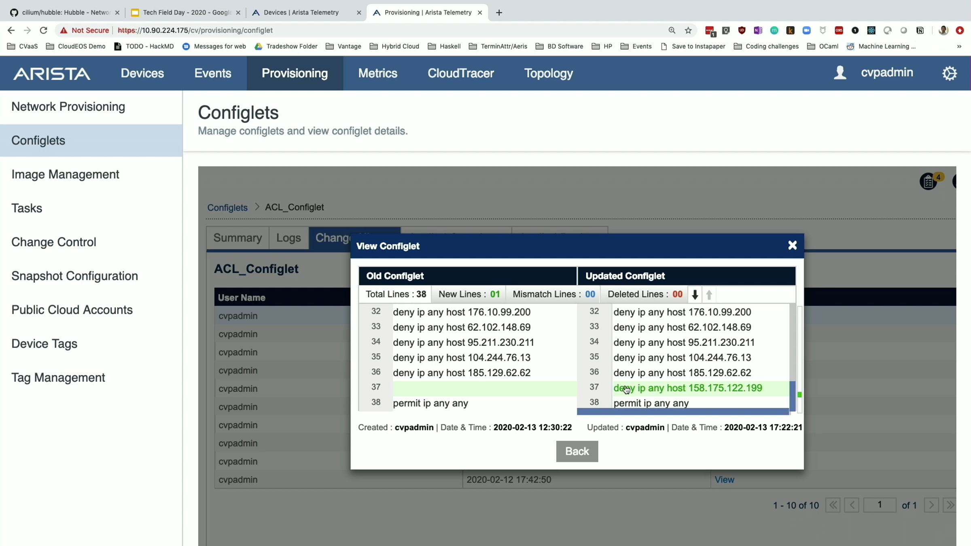Click old line 'deny ip any host 176.10.99.200'
This screenshot has width=971, height=546.
462,312
